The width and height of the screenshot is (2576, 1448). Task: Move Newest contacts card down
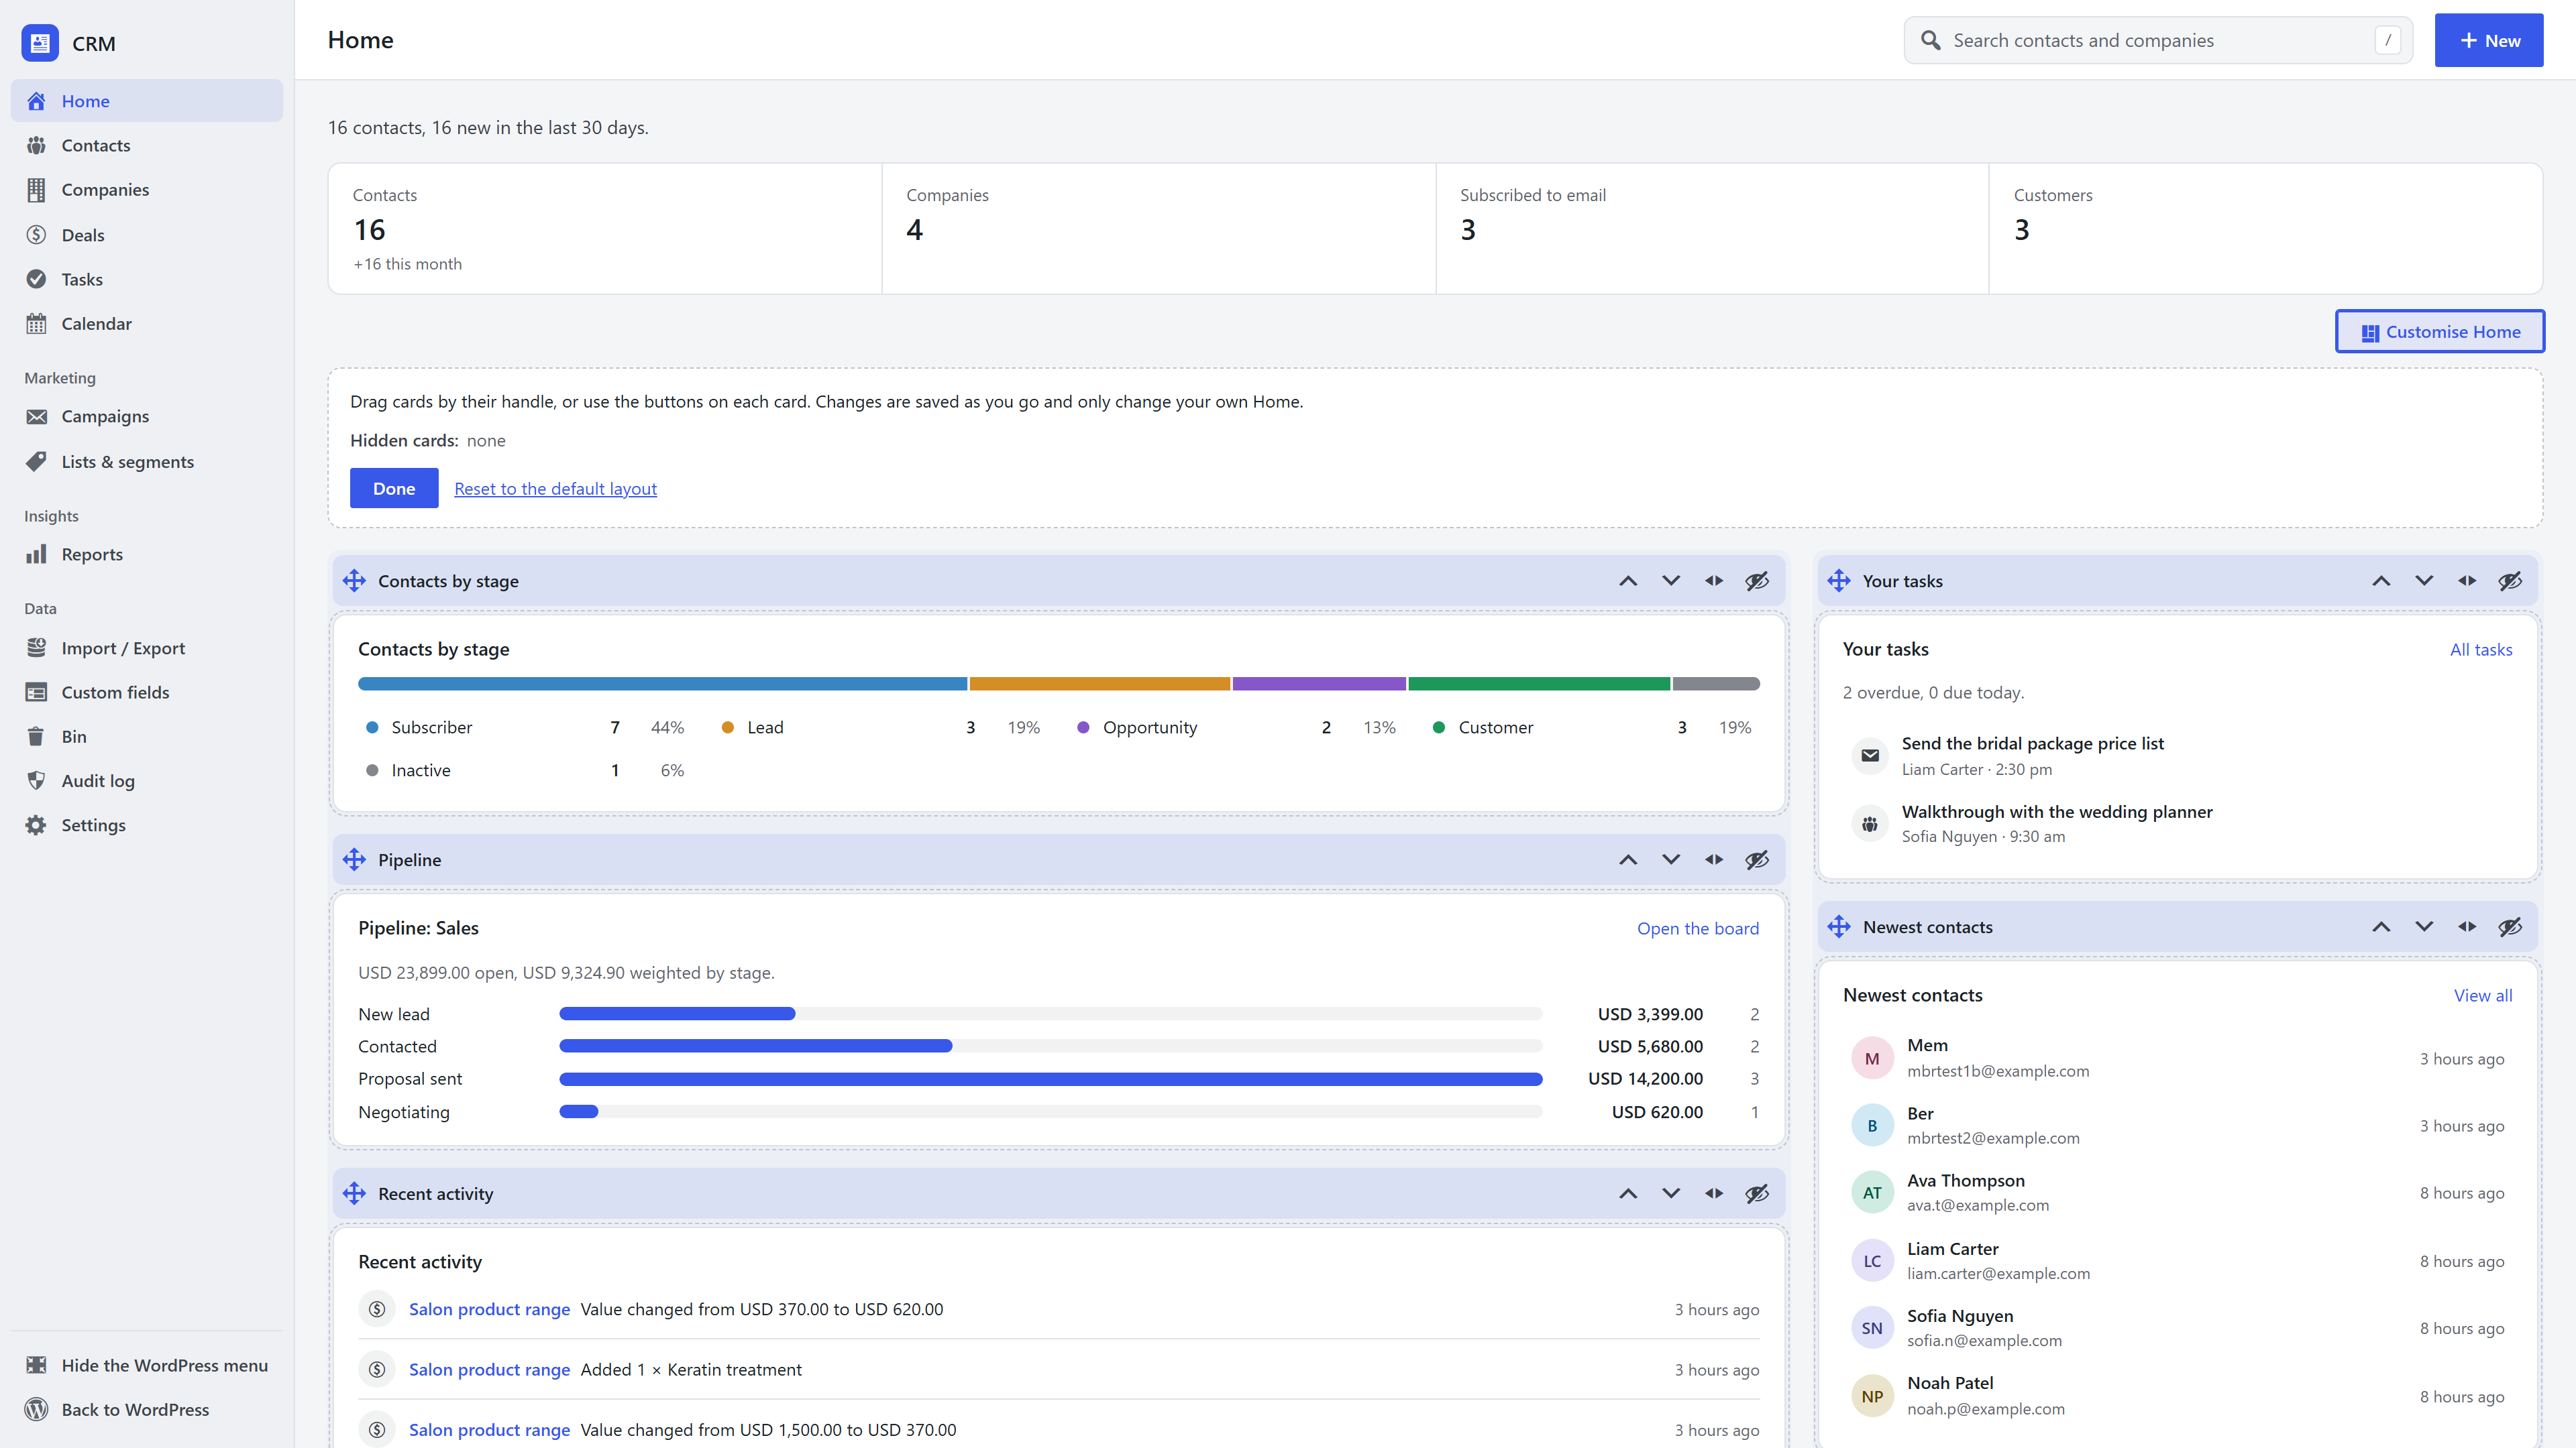pyautogui.click(x=2424, y=926)
